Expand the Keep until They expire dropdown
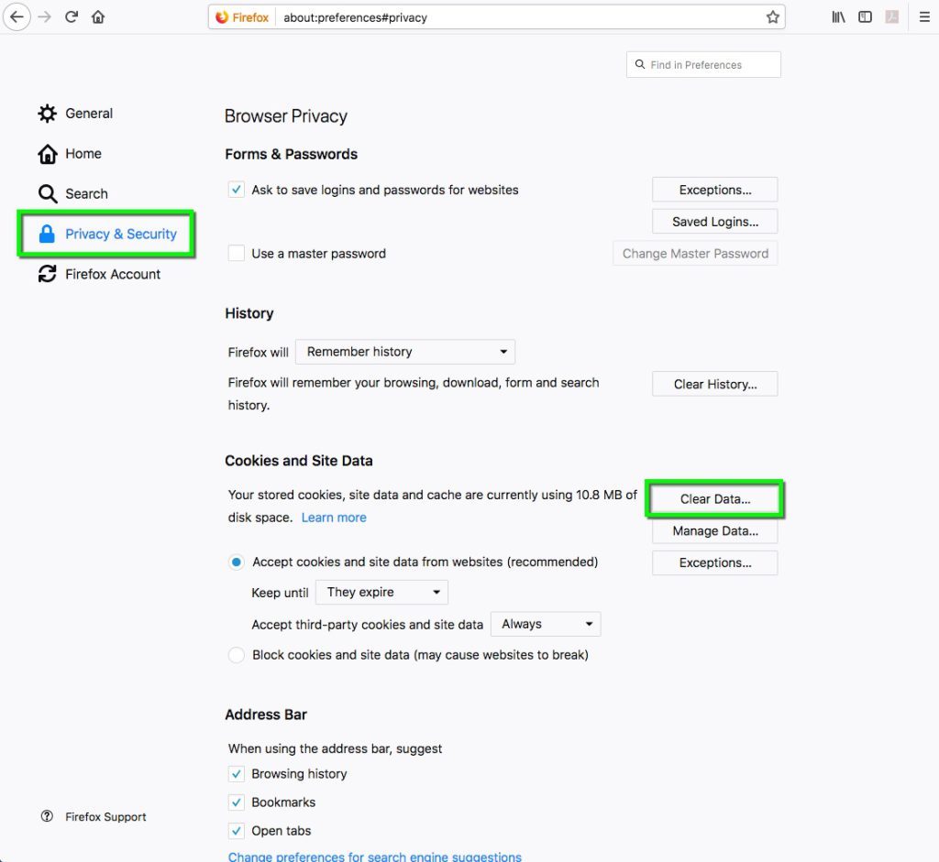This screenshot has width=939, height=862. 381,593
